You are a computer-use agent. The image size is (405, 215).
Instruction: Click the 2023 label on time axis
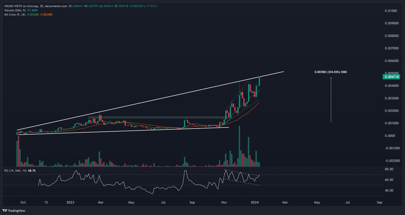tap(71, 203)
